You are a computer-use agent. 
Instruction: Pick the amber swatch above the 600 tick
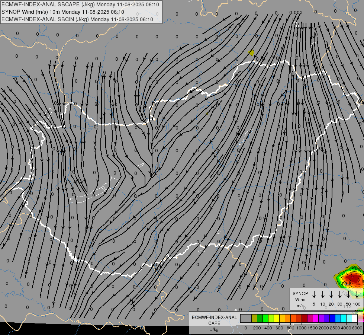point(282,318)
